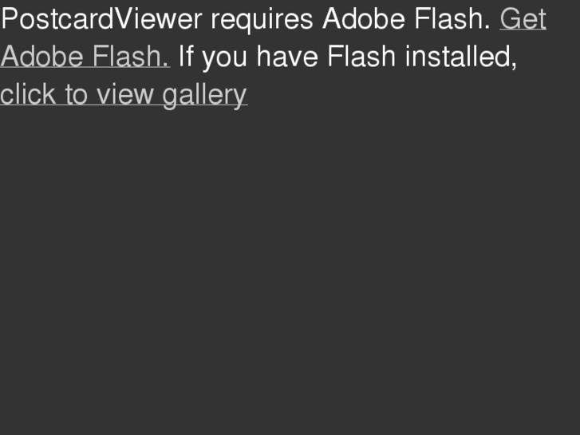This screenshot has width=580, height=435.
Task: Follow the 'Adobe Flash.' underlined link
Action: click(x=85, y=57)
